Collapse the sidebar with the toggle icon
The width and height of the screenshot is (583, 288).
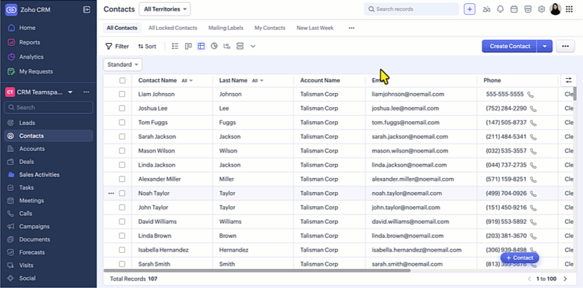tap(86, 9)
